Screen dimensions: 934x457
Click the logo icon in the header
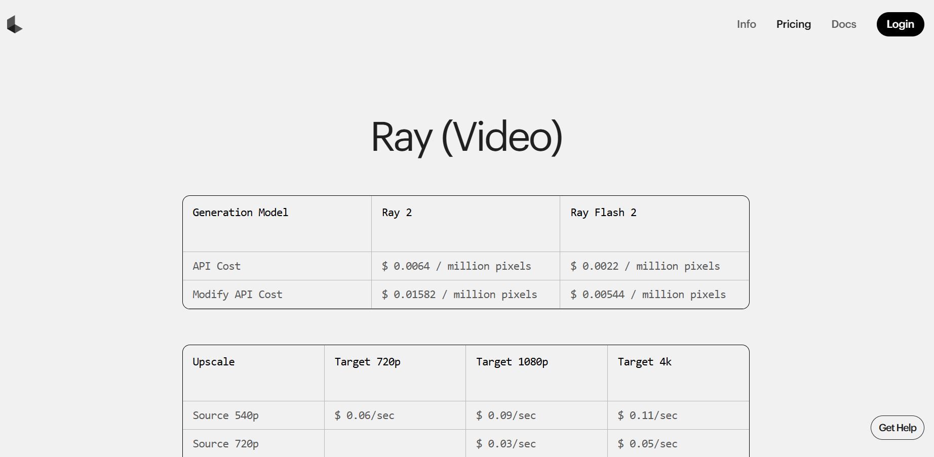point(15,24)
